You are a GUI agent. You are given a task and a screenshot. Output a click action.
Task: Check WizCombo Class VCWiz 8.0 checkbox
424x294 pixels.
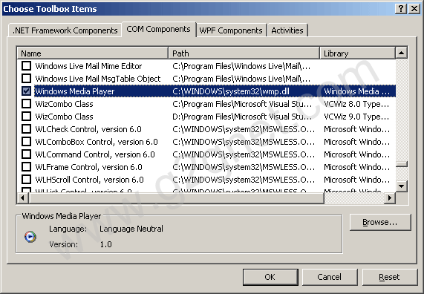pyautogui.click(x=26, y=104)
